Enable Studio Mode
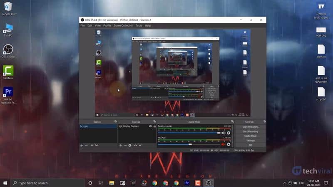The width and height of the screenshot is (333, 187). point(251,136)
